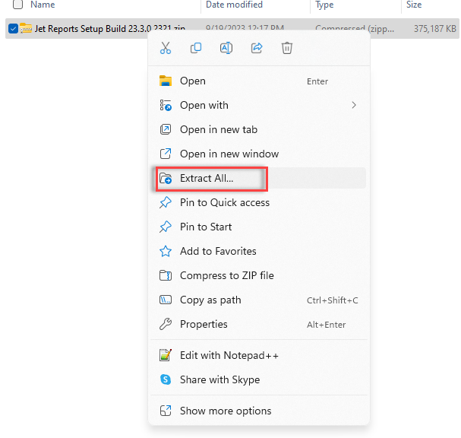The width and height of the screenshot is (461, 438).
Task: Click the Show more options icon
Action: point(166,411)
